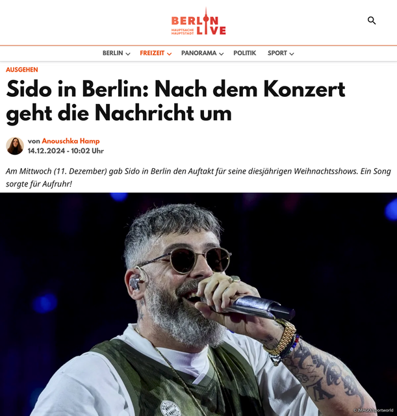Image resolution: width=397 pixels, height=416 pixels.
Task: Open the POLITIK section
Action: point(244,53)
